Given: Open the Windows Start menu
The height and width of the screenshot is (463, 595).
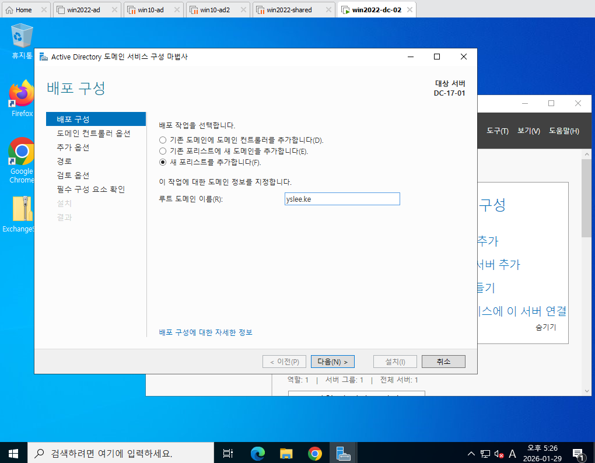Looking at the screenshot, I should click(13, 453).
